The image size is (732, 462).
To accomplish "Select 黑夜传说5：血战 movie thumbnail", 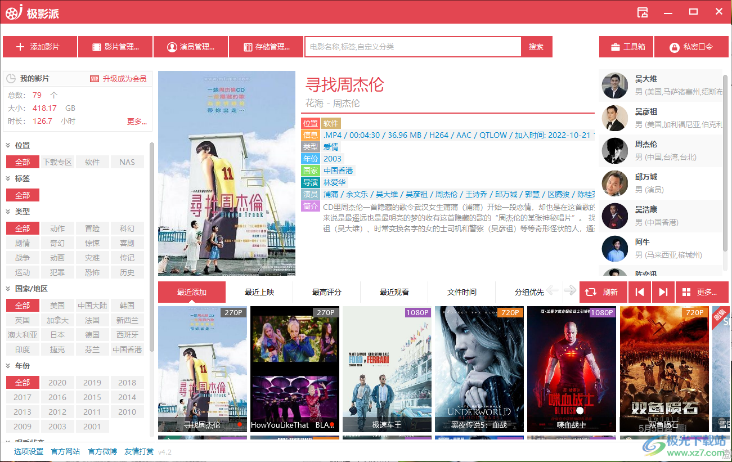I will tap(479, 369).
